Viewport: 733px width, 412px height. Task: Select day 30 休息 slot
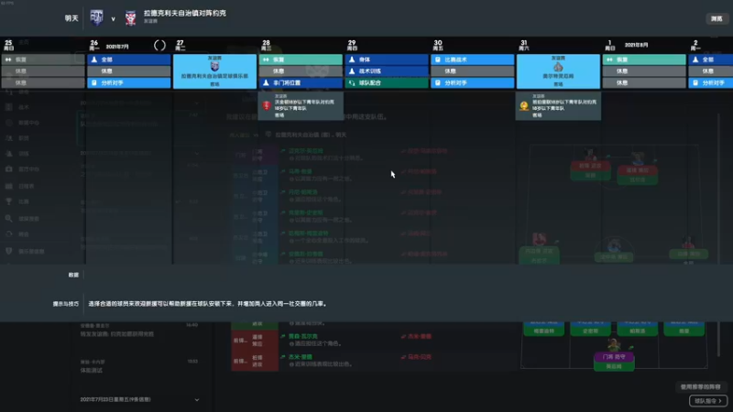click(x=472, y=71)
